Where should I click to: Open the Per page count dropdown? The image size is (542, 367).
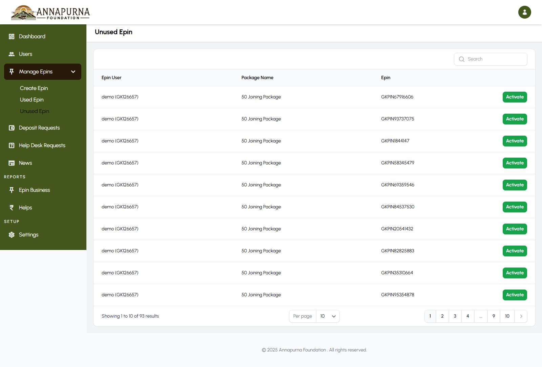328,316
